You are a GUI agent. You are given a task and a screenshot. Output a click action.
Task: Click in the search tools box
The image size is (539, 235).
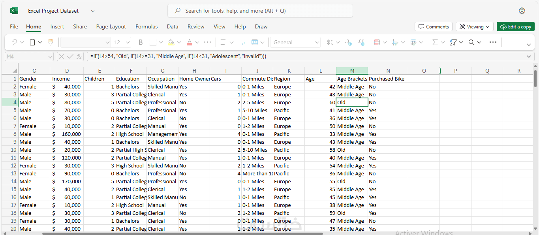tap(260, 11)
